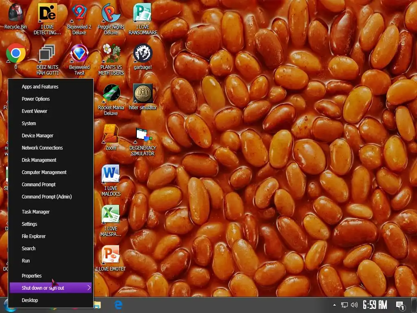Image resolution: width=417 pixels, height=313 pixels.
Task: Open the Zoom desktop shortcut
Action: [x=111, y=137]
